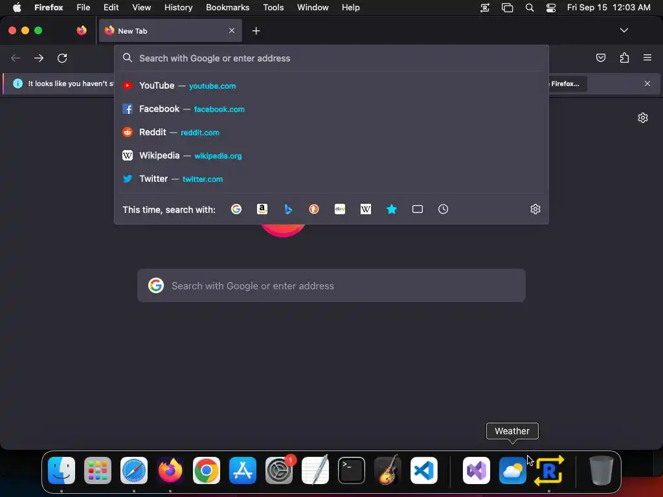The width and height of the screenshot is (663, 497).
Task: Open the Bookmarks menu
Action: pos(227,8)
